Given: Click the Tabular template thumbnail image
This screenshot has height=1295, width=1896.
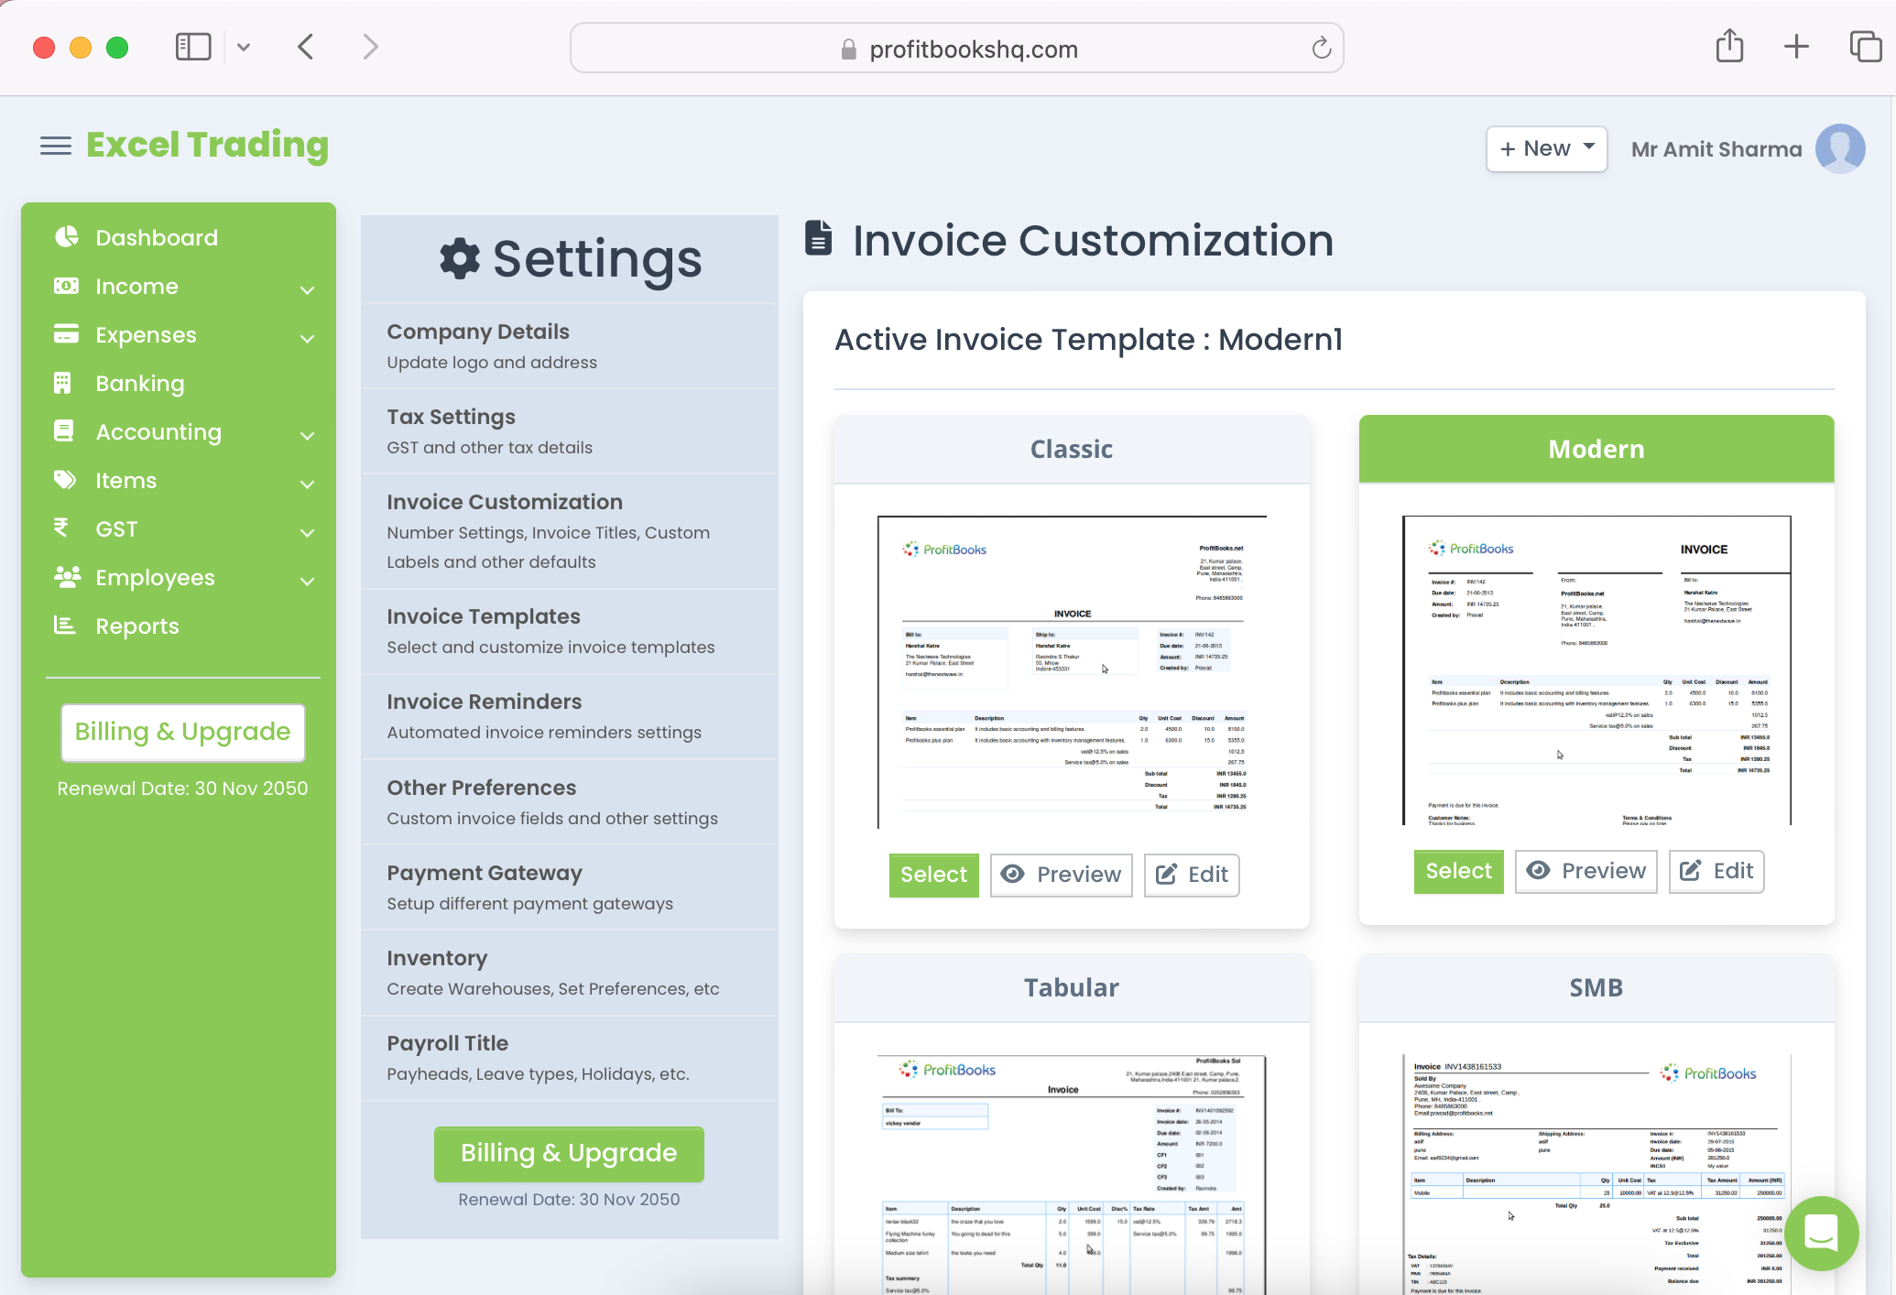Looking at the screenshot, I should pos(1072,1172).
